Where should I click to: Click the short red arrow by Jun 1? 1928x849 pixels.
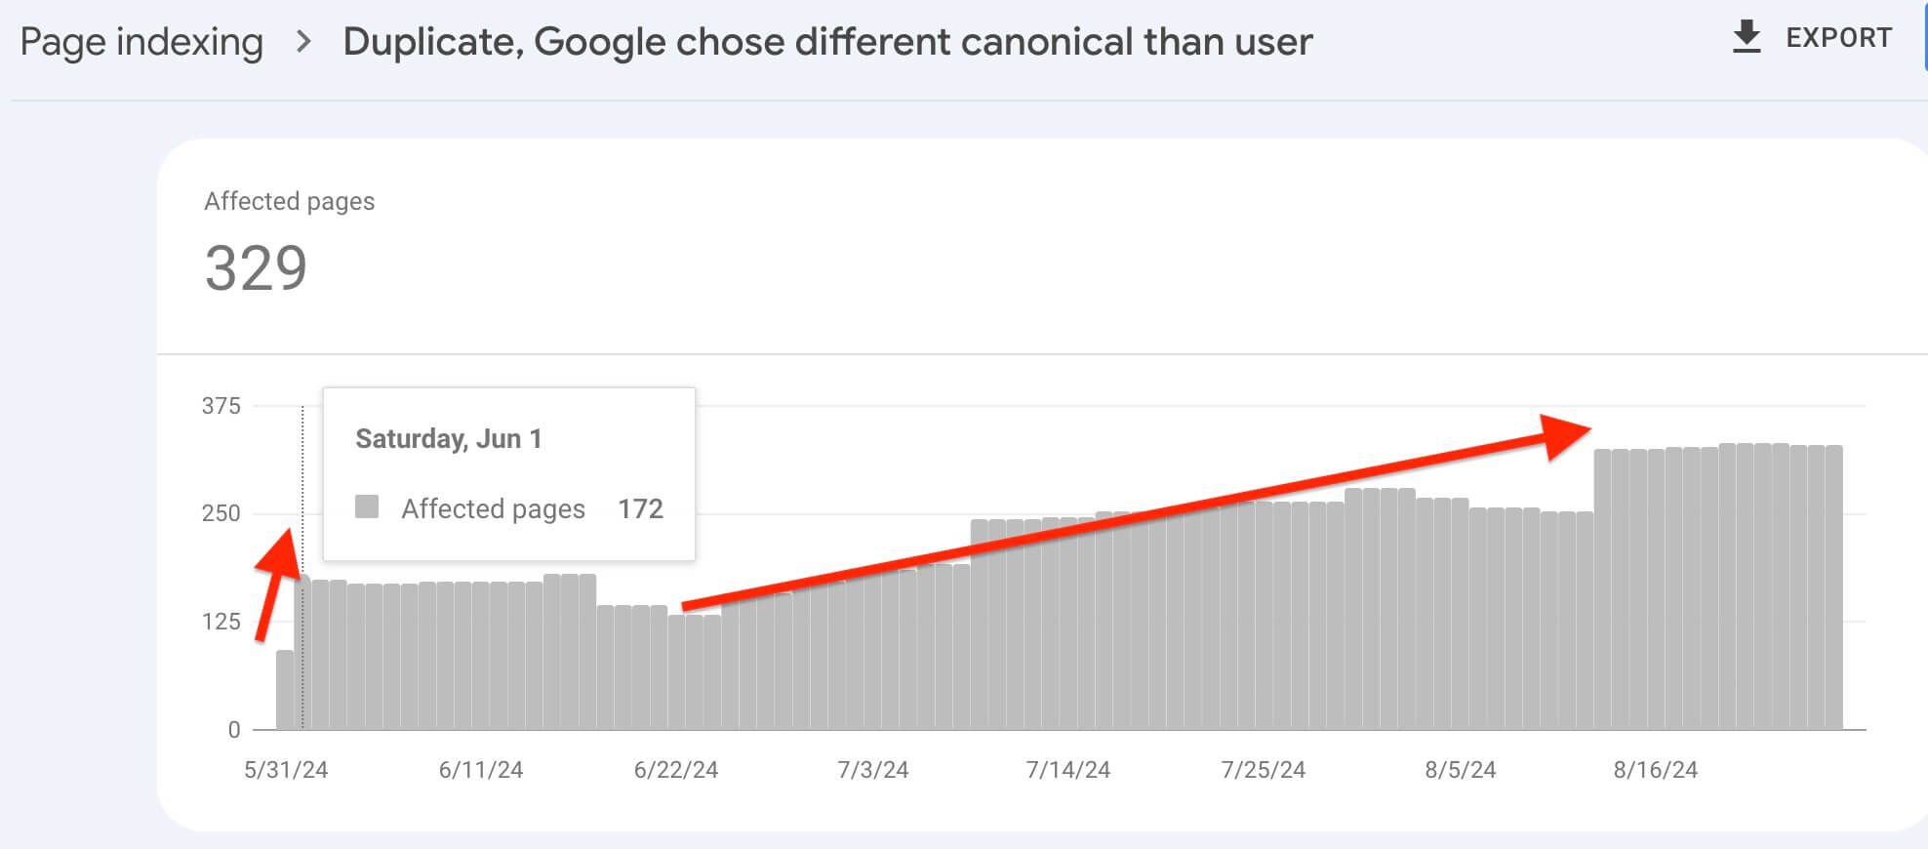point(276,586)
